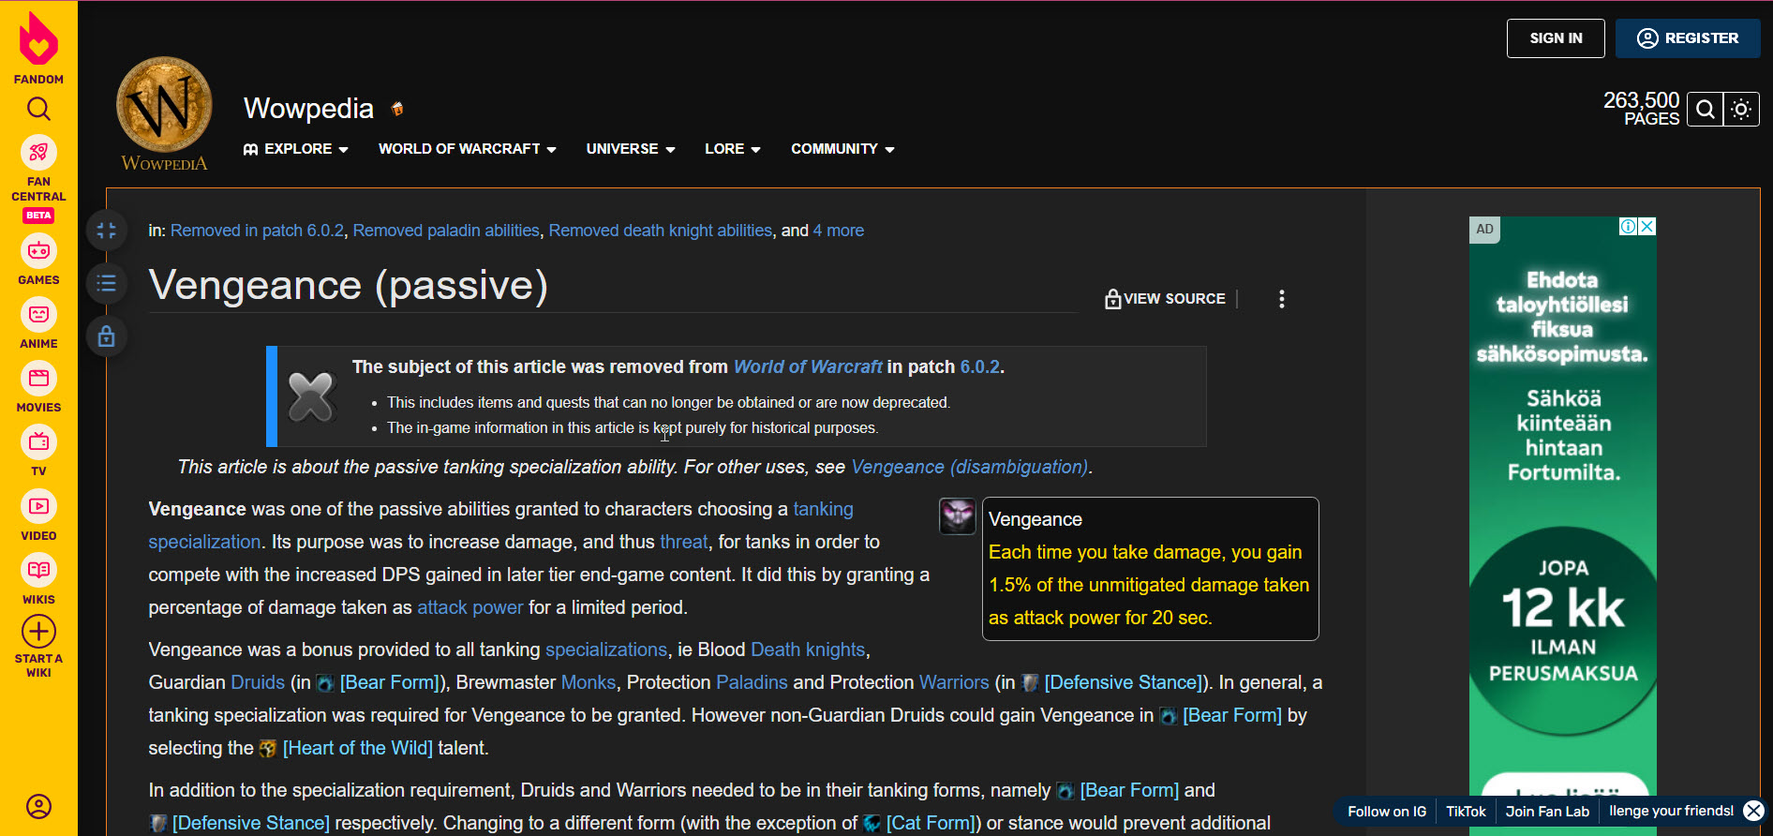Dismiss the bottom social bar

(1753, 811)
